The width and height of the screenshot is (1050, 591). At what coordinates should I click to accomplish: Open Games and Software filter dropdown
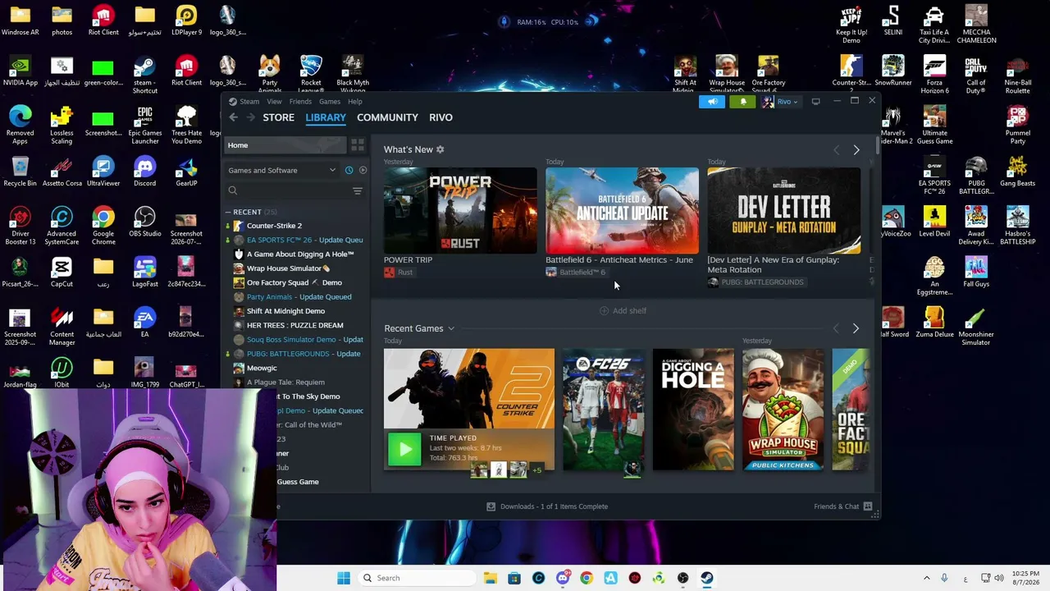(282, 171)
